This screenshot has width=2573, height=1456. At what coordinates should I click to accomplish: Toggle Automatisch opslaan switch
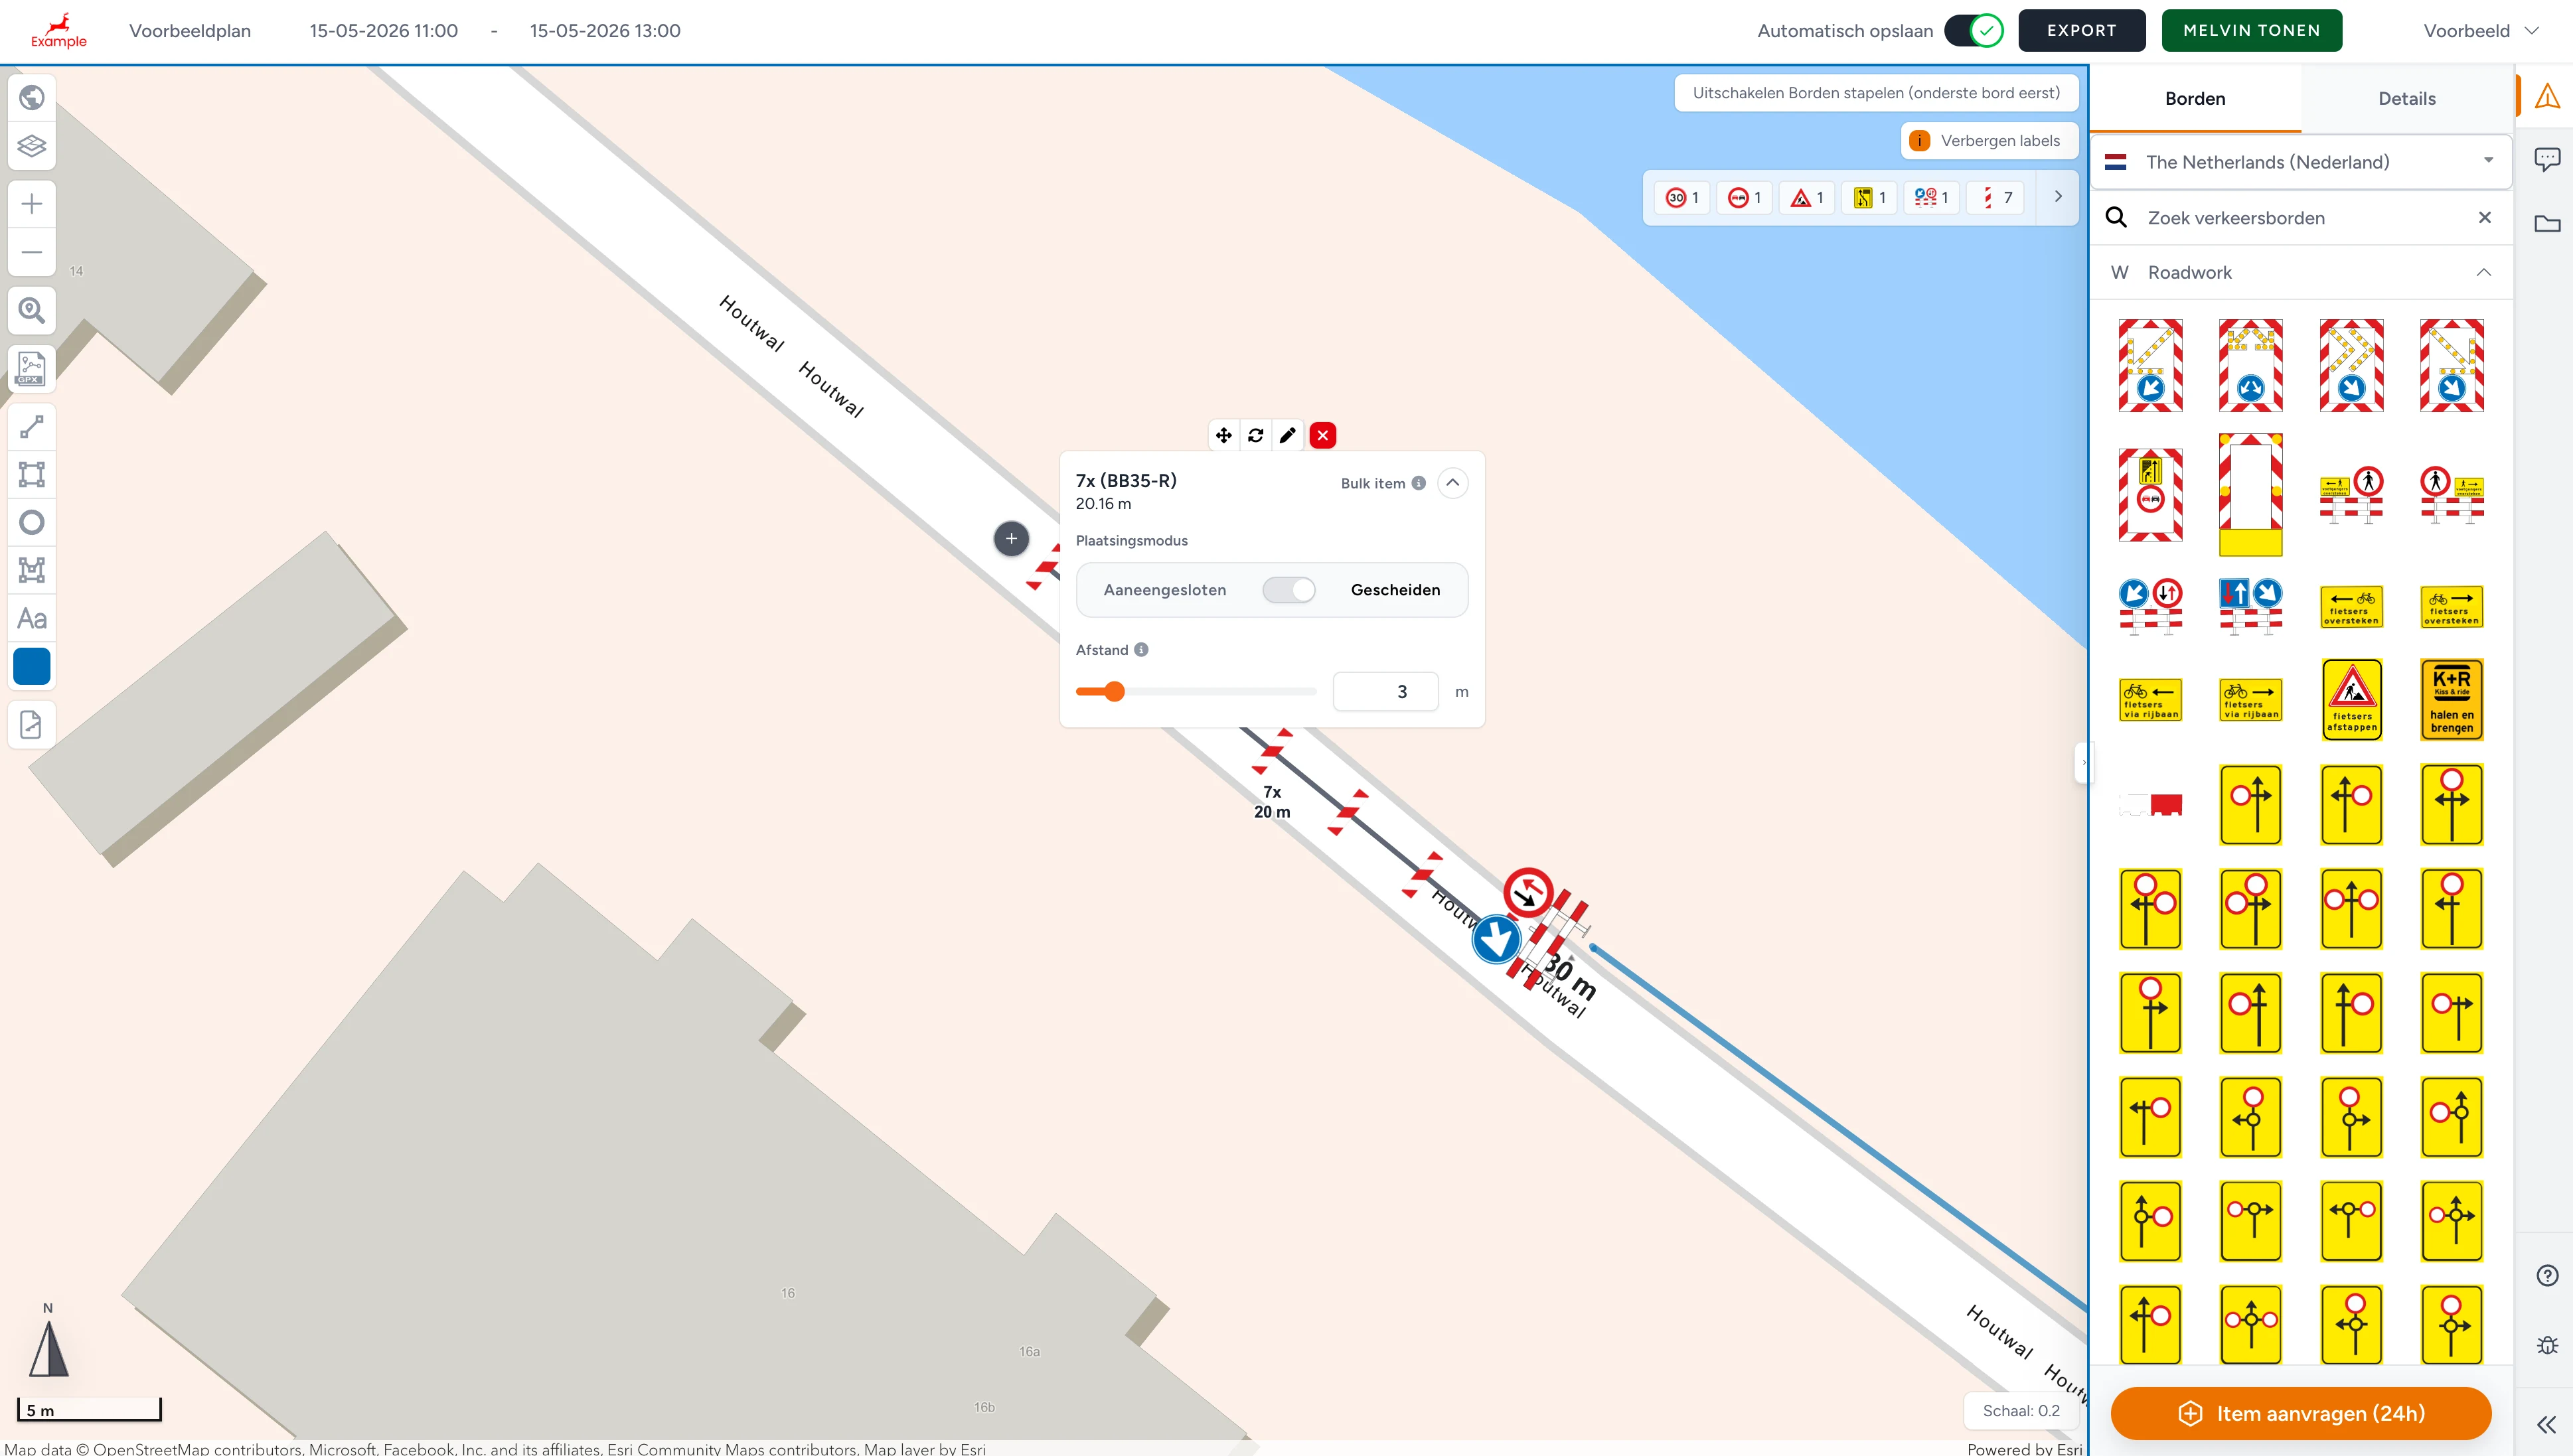click(x=1973, y=30)
